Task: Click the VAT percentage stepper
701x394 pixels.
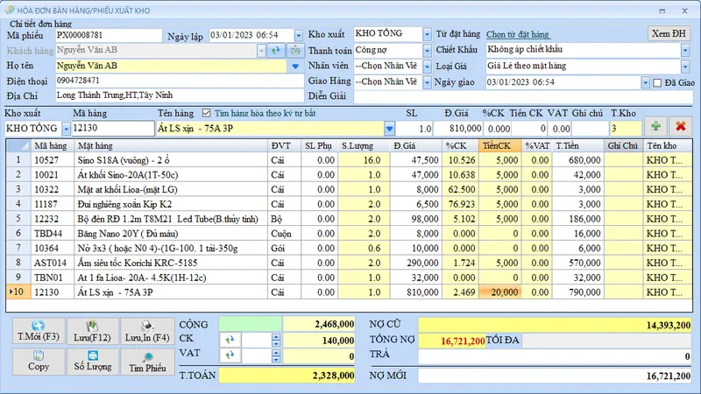Action: 276,355
